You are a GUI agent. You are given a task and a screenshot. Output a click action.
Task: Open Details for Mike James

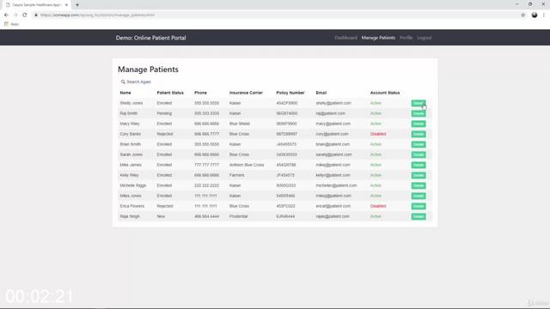pos(419,165)
